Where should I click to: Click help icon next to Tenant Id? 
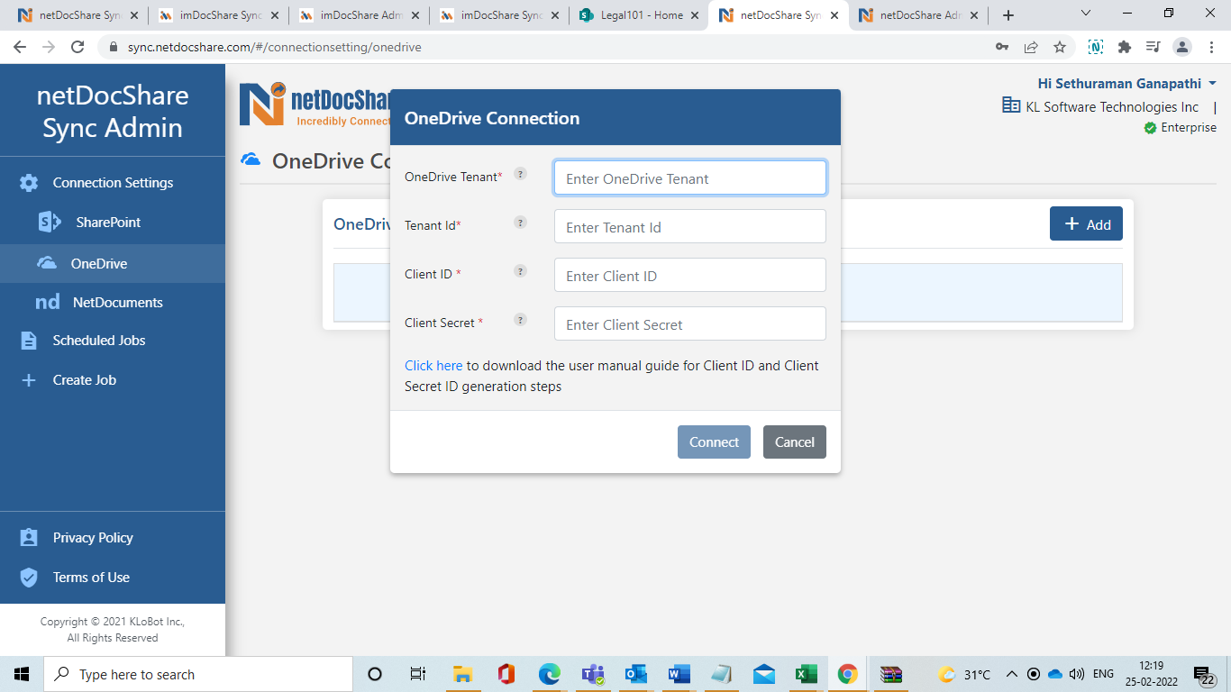(520, 223)
